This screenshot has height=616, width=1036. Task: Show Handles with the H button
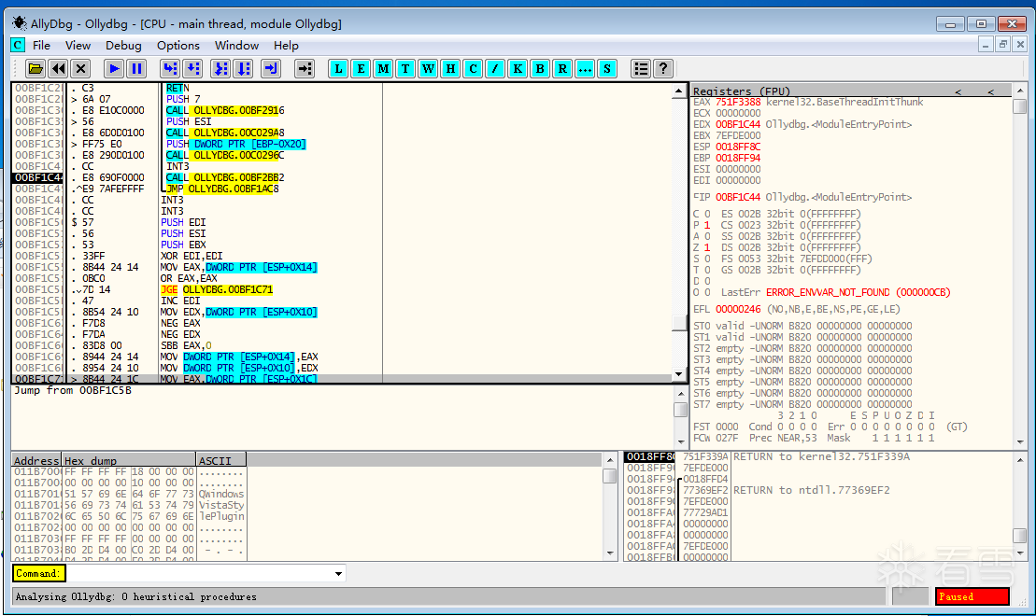(450, 69)
